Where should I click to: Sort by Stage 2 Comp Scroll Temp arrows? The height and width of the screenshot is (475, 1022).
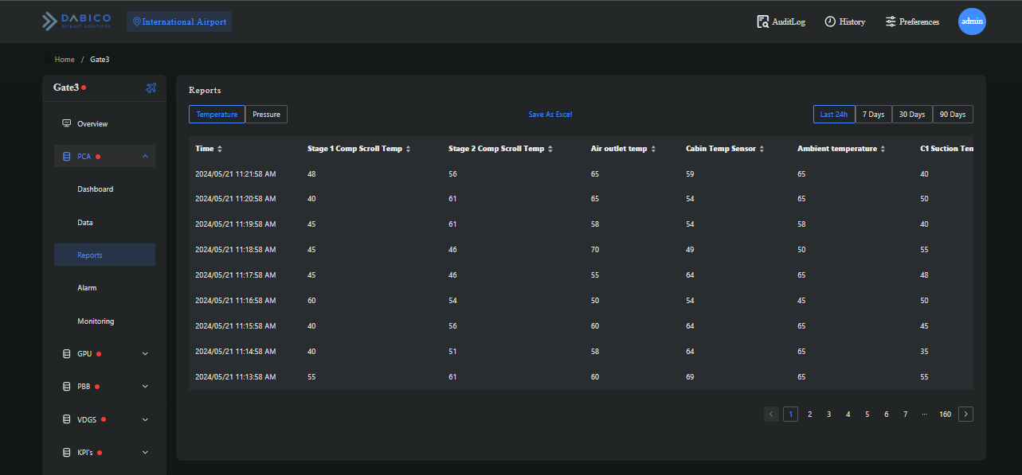click(550, 149)
